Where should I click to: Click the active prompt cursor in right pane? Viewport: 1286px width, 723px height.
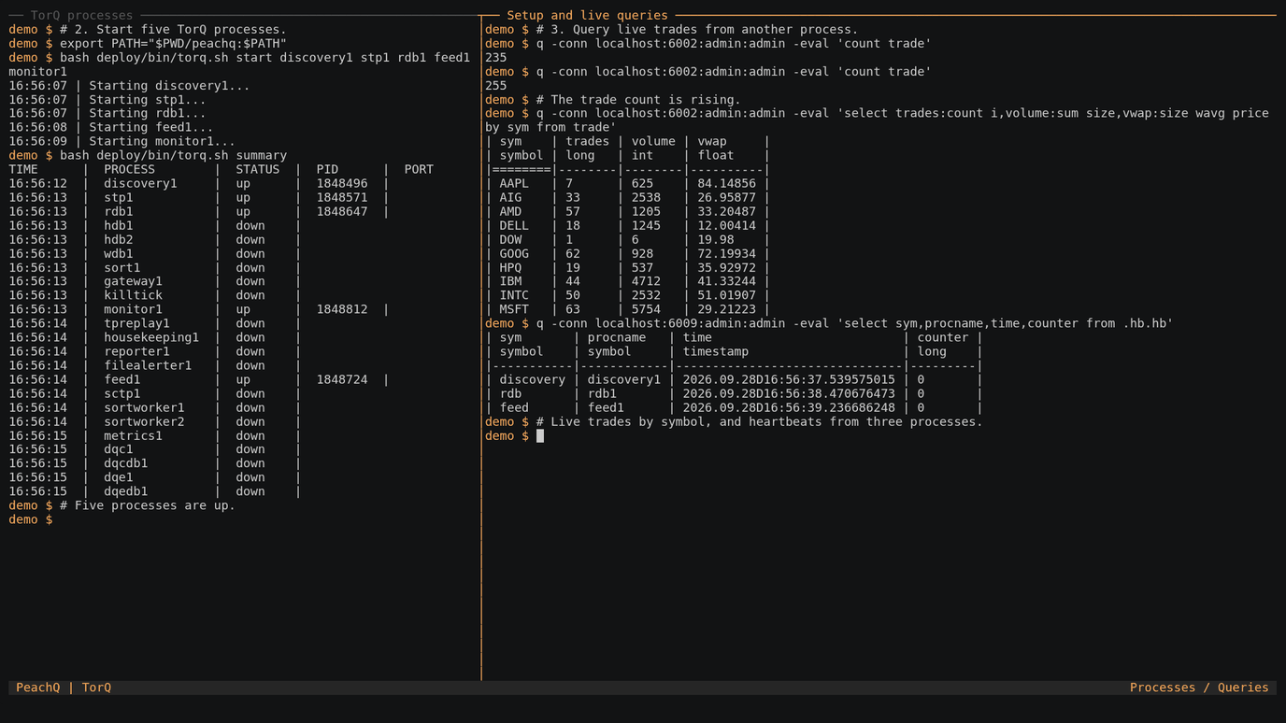pyautogui.click(x=540, y=435)
